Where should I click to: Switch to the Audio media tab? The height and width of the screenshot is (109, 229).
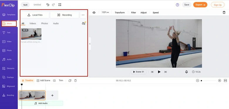[x=56, y=24]
